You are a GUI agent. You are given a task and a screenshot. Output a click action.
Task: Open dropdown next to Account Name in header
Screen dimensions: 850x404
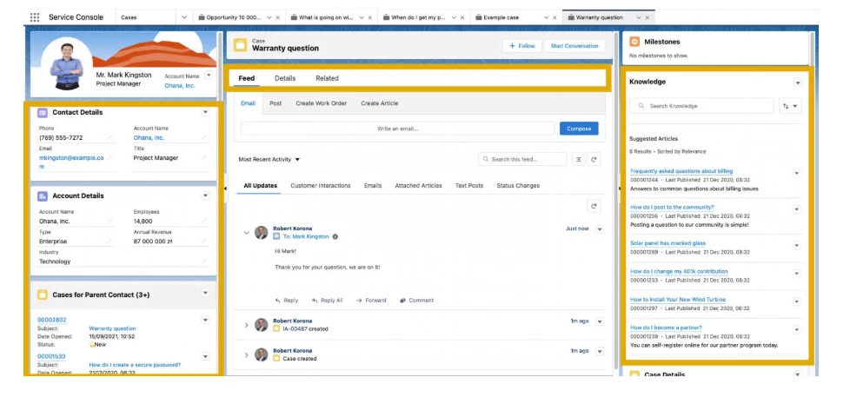pyautogui.click(x=209, y=76)
